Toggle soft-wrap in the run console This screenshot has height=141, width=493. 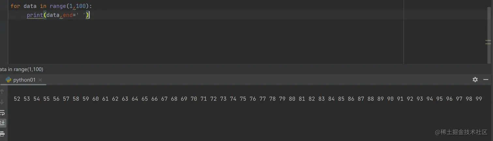pos(2,112)
